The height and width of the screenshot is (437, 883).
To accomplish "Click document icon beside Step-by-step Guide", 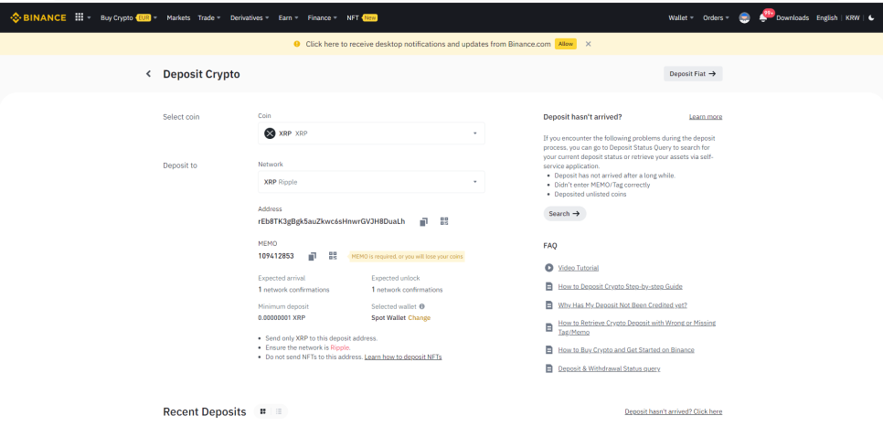I will pos(549,287).
